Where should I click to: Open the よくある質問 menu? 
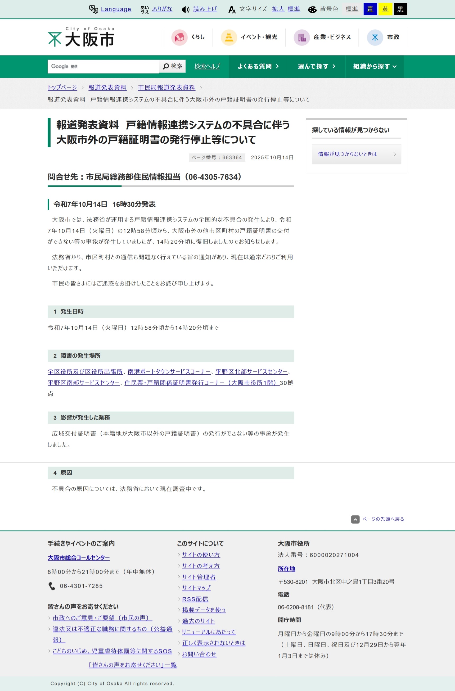coord(258,66)
